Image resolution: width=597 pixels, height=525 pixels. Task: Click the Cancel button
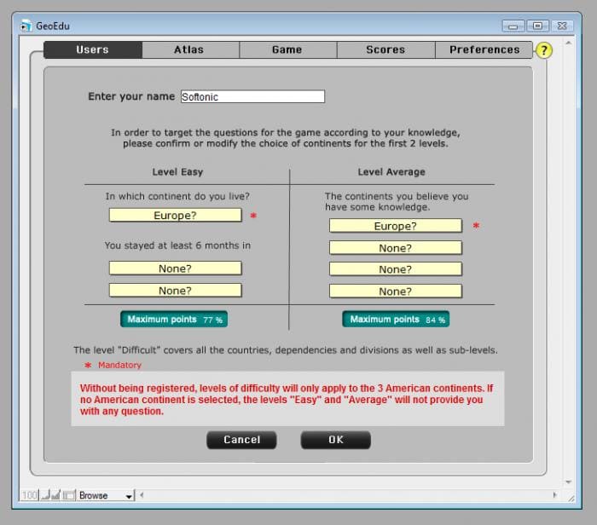(x=241, y=440)
